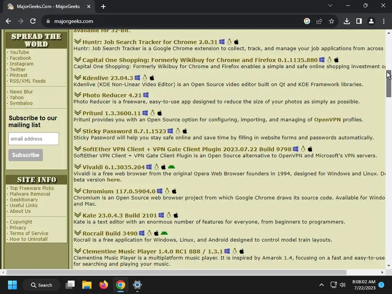Open File Explorer from the taskbar

coord(87,285)
